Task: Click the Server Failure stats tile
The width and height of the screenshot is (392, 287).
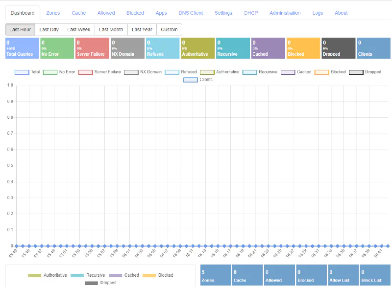Action: 93,48
